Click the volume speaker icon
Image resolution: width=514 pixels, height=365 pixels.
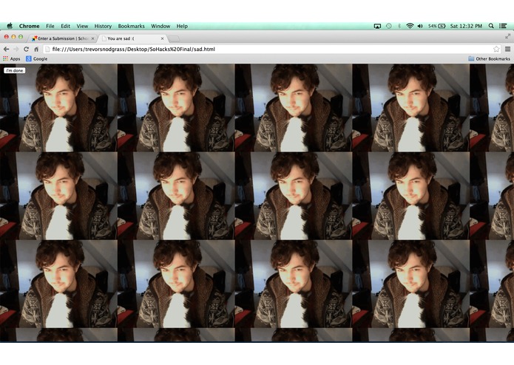420,26
